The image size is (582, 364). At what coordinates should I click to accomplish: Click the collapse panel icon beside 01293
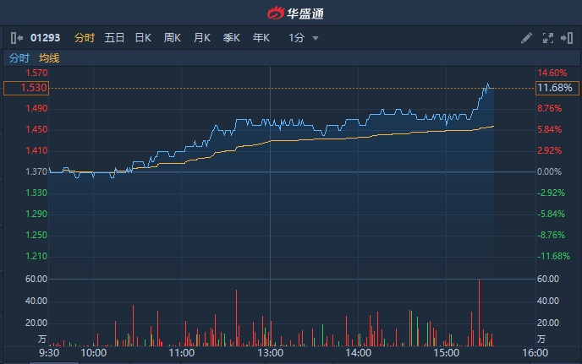coord(16,38)
